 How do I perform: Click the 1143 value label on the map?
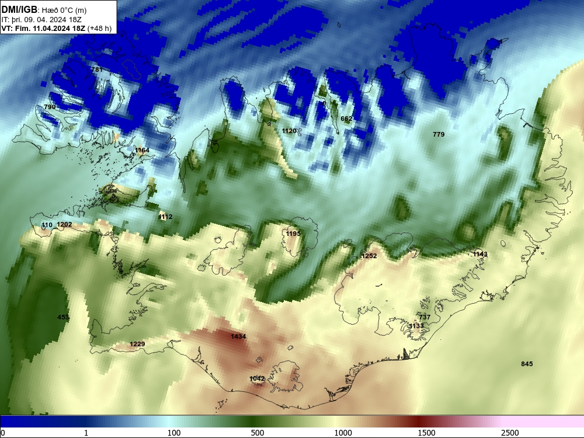[480, 254]
